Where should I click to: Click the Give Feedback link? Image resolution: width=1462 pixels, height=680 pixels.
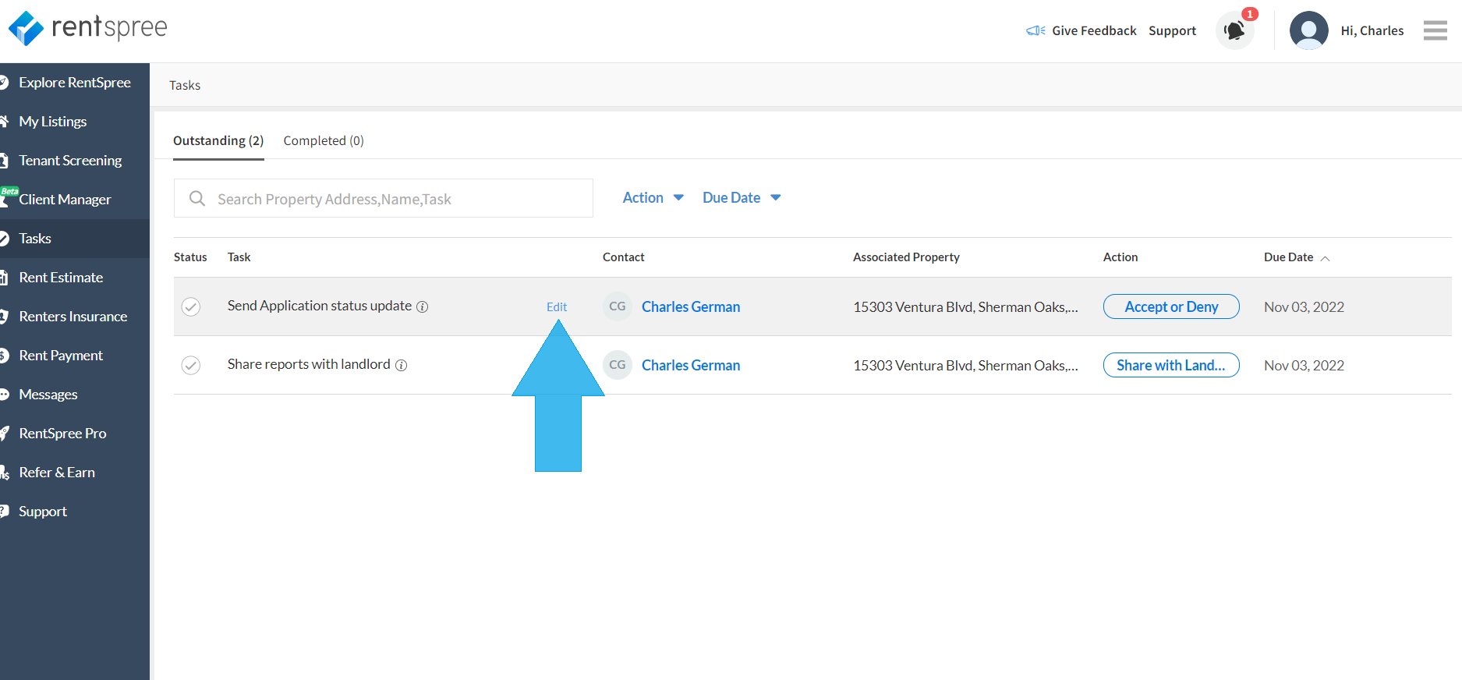coord(1094,30)
